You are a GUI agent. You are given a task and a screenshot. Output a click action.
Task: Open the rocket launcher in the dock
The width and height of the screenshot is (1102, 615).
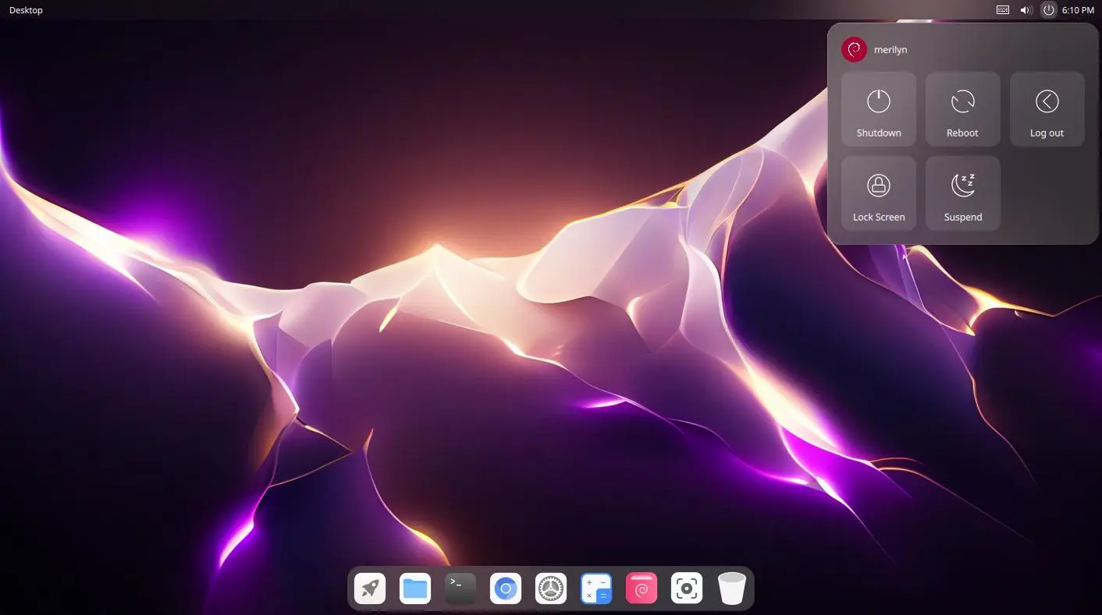click(370, 588)
